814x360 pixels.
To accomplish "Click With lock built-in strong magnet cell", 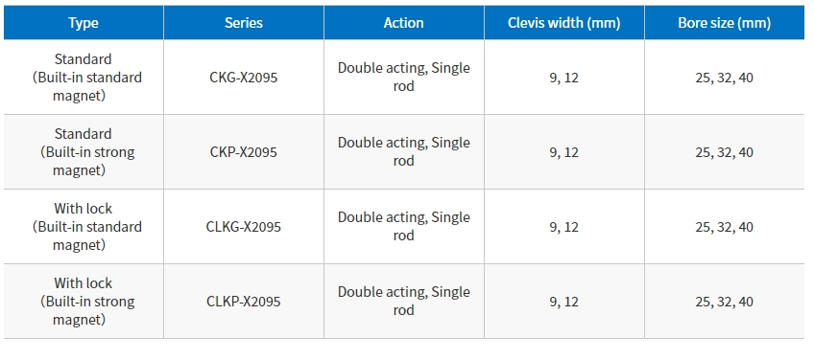I will [84, 302].
